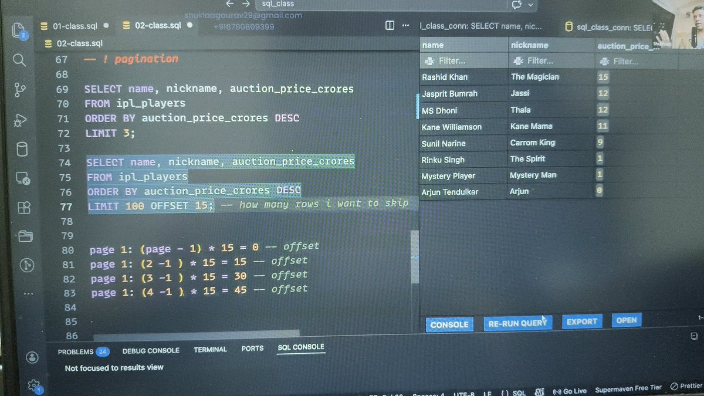Screen dimensions: 704x396
Task: Click the name column Filter field
Action: pyautogui.click(x=464, y=60)
